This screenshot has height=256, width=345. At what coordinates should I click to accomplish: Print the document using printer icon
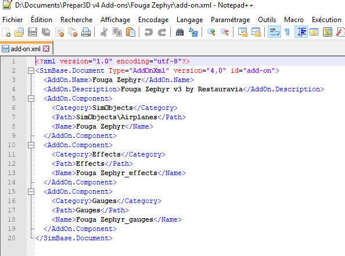[86, 32]
